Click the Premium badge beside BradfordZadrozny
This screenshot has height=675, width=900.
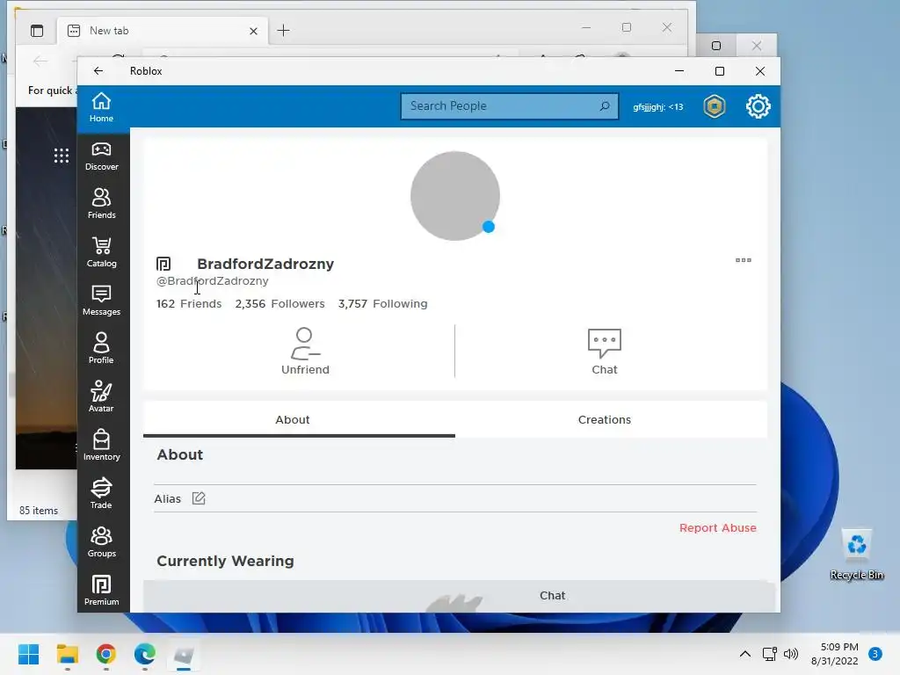pyautogui.click(x=163, y=264)
